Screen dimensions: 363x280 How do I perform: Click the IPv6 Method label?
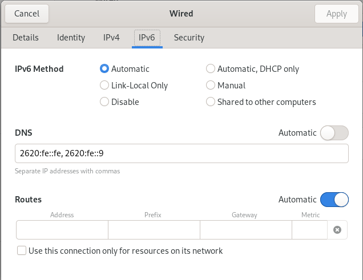pos(39,69)
